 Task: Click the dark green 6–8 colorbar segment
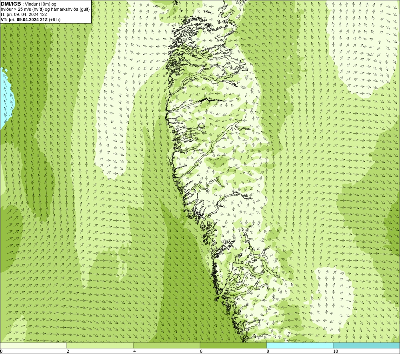coord(233,345)
